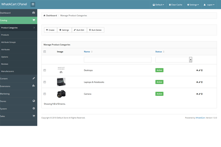
Task: Open Manufacturers in the sidebar
Action: (7, 71)
